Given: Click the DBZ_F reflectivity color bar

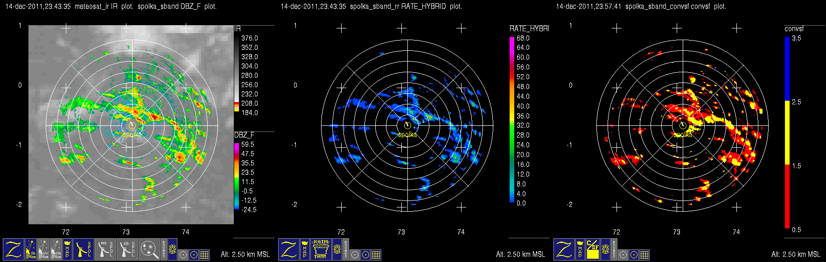Looking at the screenshot, I should click(x=236, y=176).
